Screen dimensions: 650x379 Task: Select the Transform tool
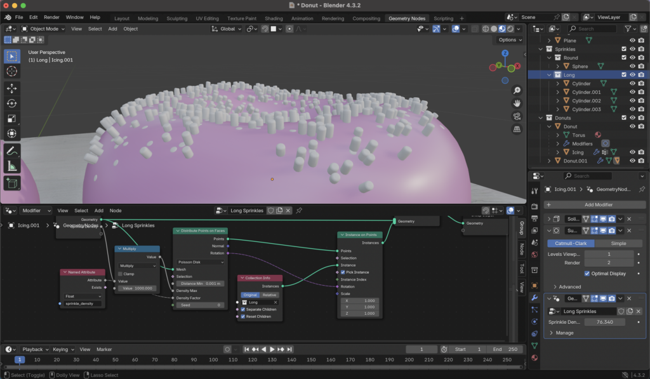click(x=12, y=133)
